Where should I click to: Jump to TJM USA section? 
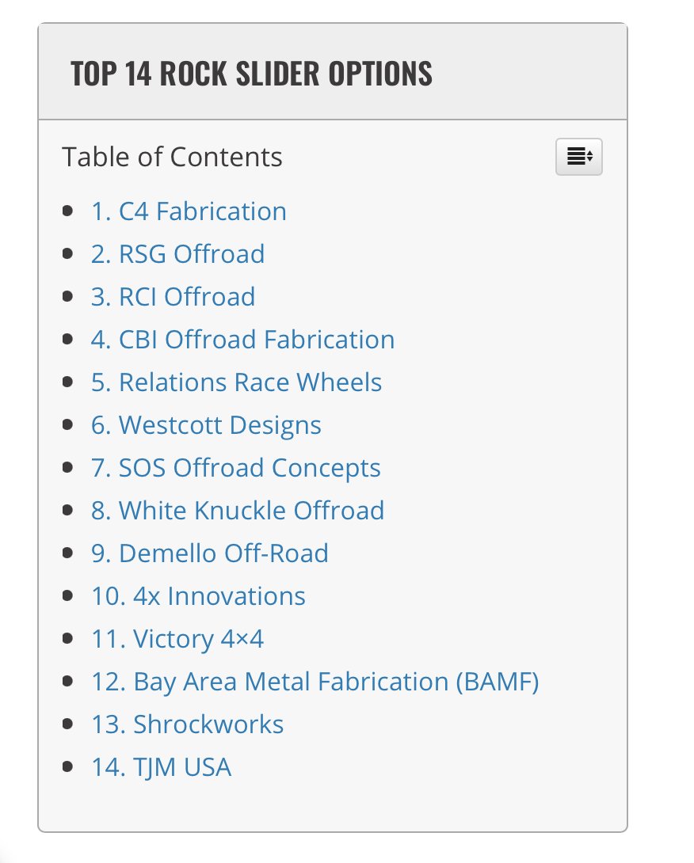pos(161,767)
